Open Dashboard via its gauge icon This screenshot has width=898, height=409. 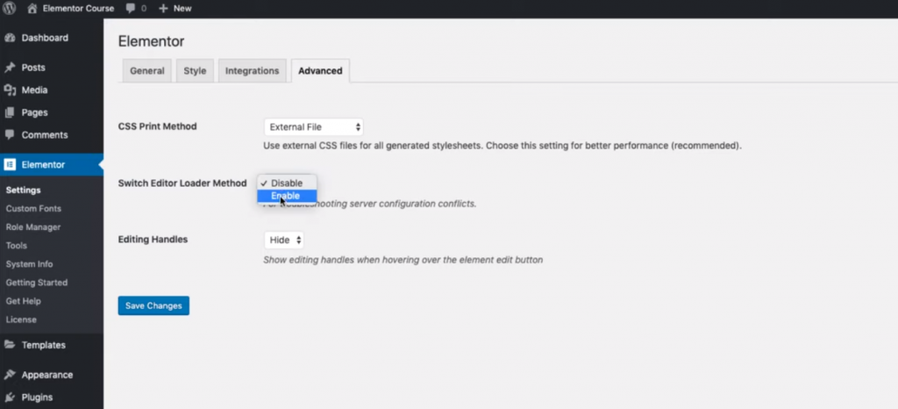pos(10,39)
